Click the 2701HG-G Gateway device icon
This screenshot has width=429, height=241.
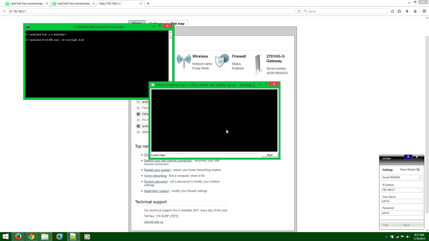259,64
